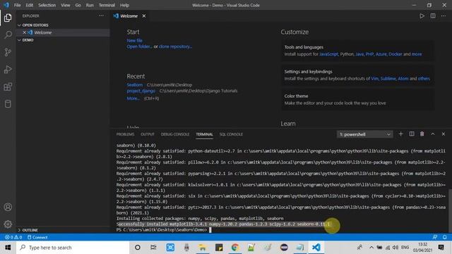Open the recent project_django link
452x254 pixels.
pos(141,91)
